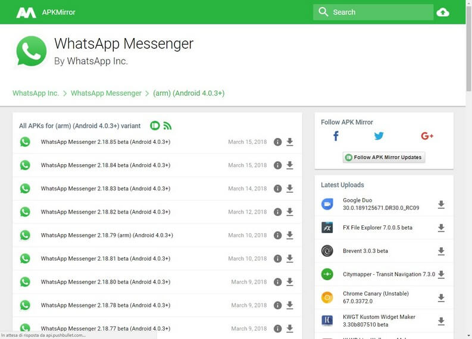The image size is (472, 339).
Task: Open Citymapper - Transit Navigation entry
Action: click(389, 274)
